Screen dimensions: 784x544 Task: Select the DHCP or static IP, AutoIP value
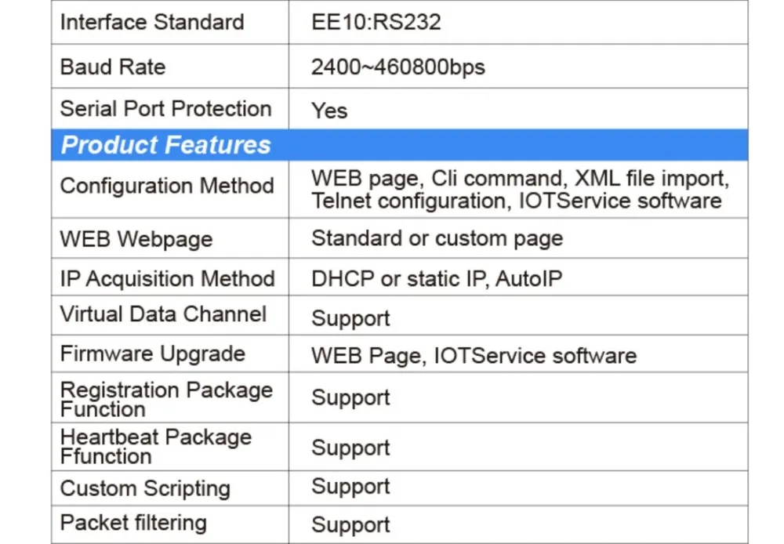point(437,279)
